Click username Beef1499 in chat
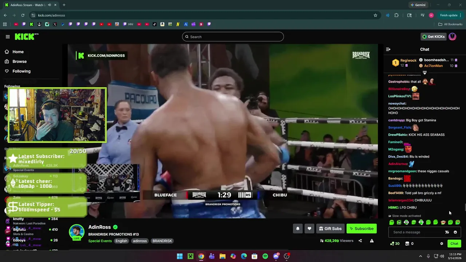 [396, 193]
